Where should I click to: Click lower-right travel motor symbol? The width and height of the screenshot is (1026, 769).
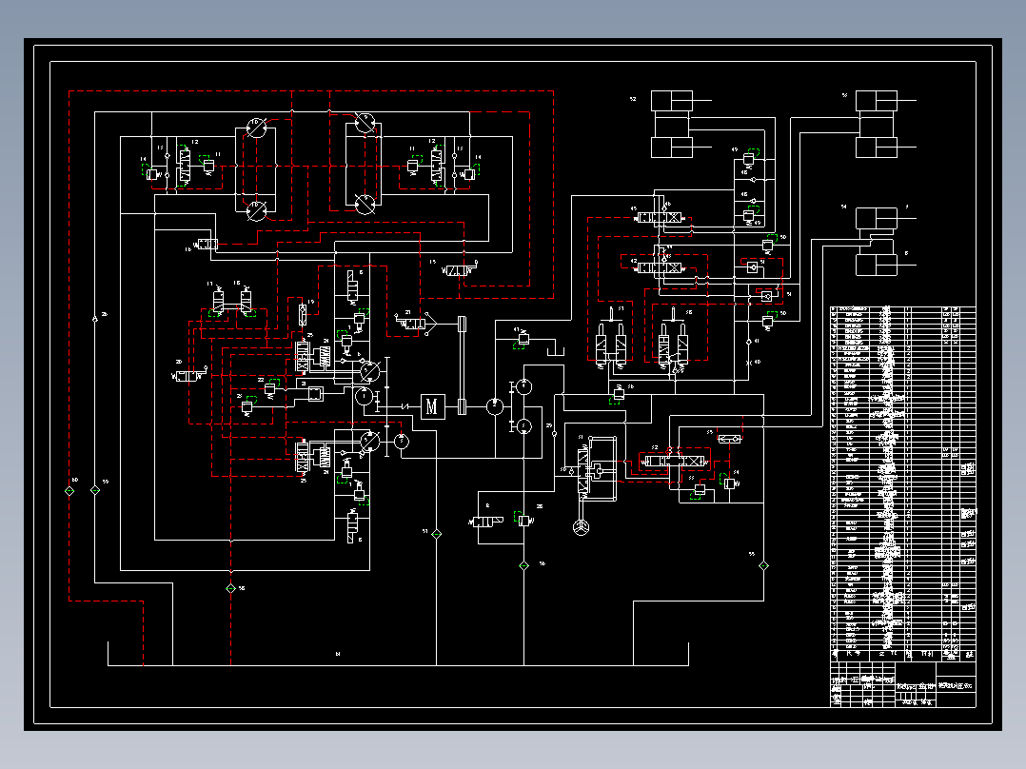click(365, 204)
